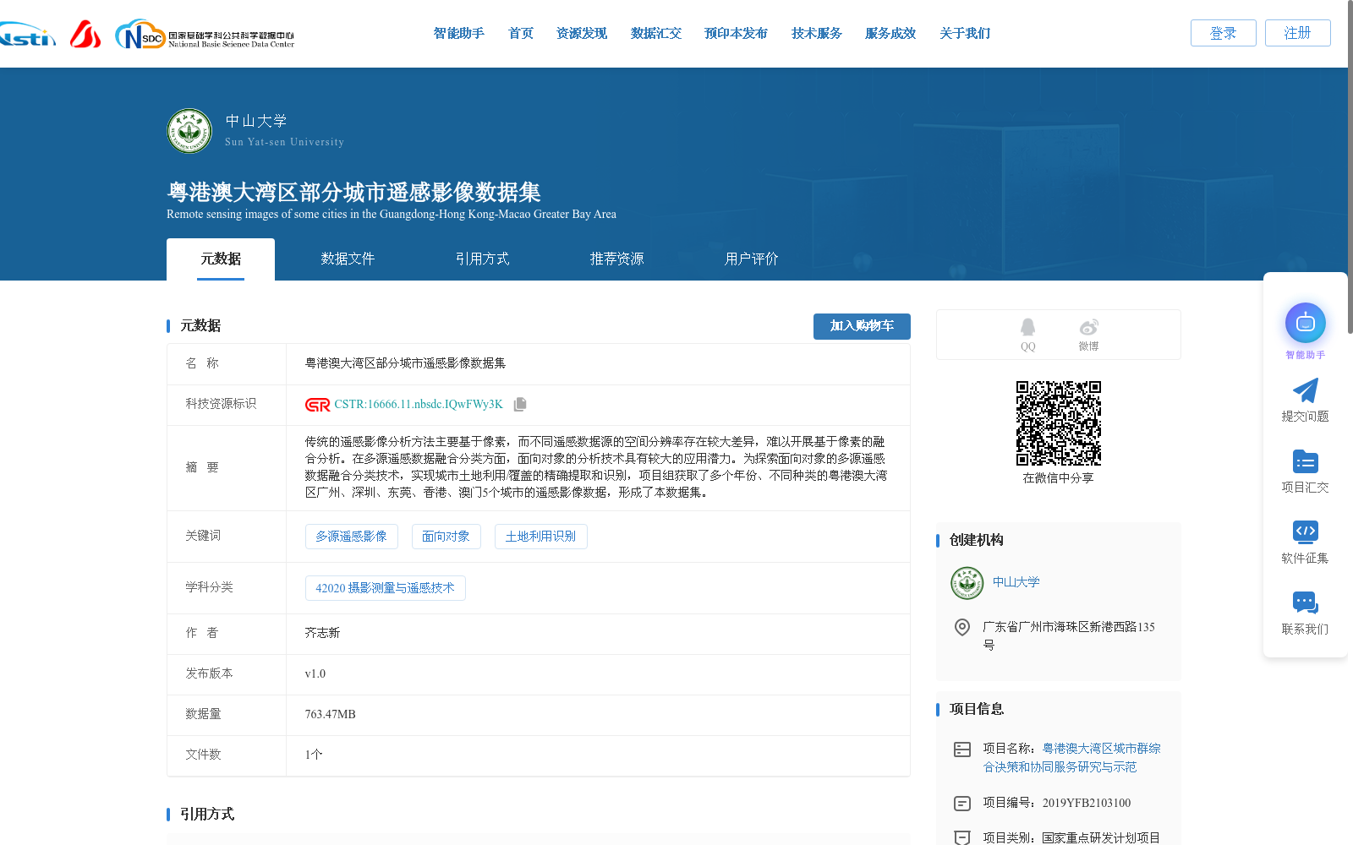Open the 预印本发布 menu item
Viewport: 1353px width, 845px height.
coord(734,33)
